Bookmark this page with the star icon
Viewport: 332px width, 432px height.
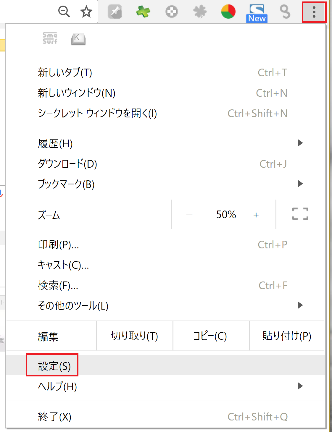click(86, 12)
